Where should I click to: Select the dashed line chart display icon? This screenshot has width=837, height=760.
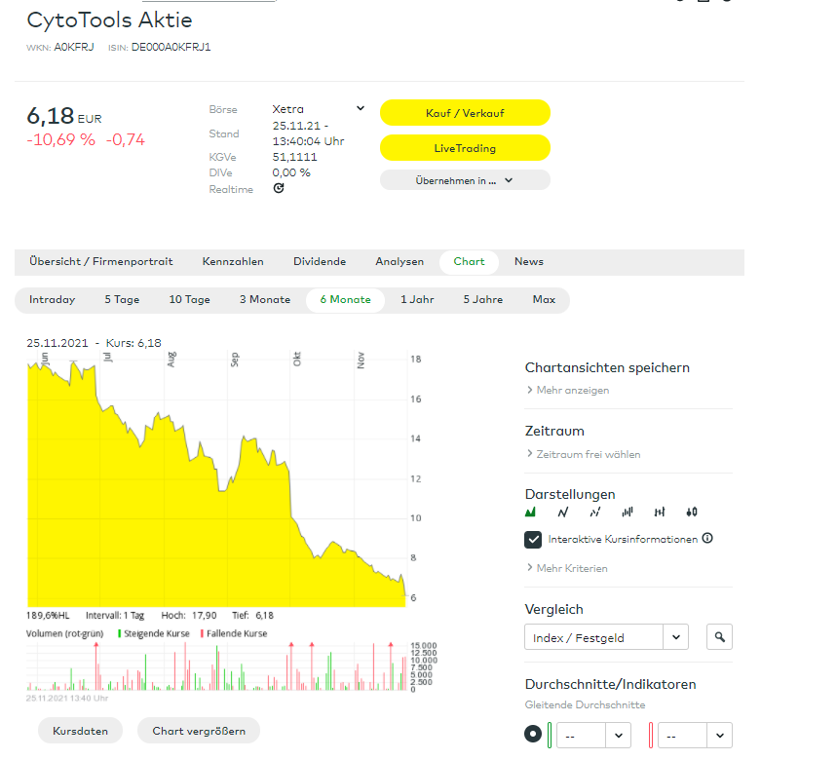point(595,513)
